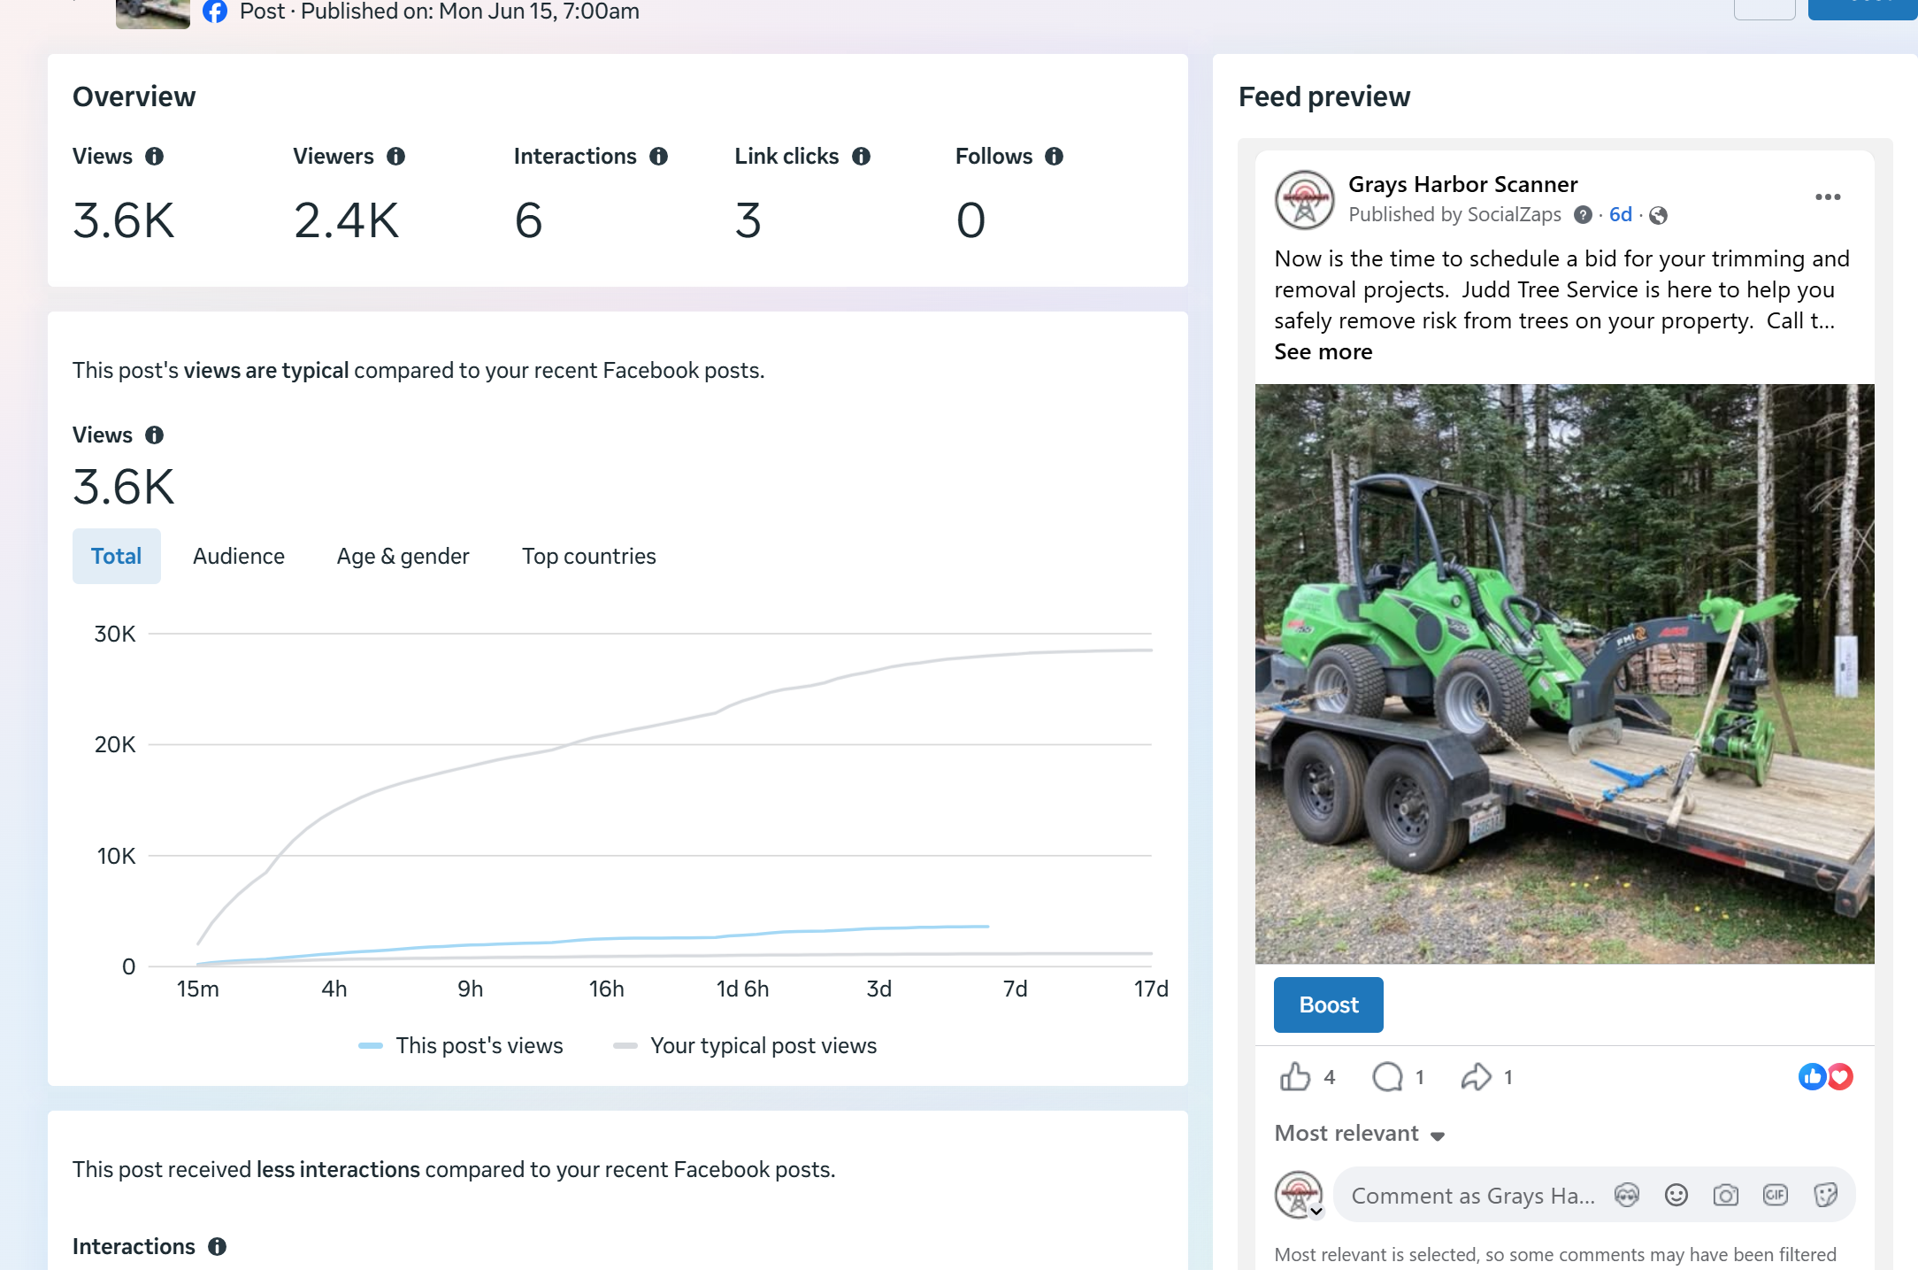1918x1270 pixels.
Task: Open sticker picker in comment box
Action: pos(1825,1196)
